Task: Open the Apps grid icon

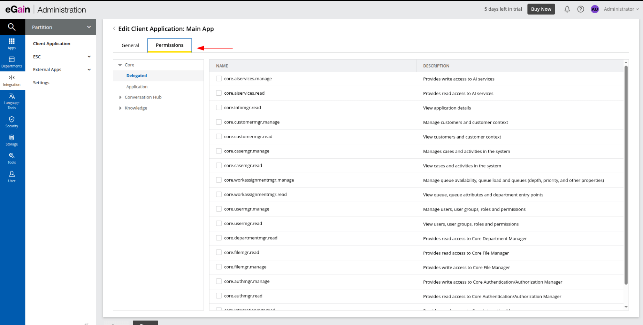Action: click(12, 44)
